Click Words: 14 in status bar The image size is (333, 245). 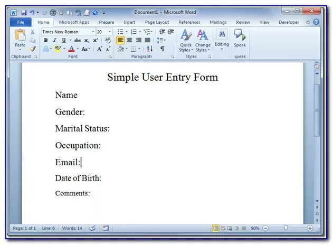click(x=72, y=228)
